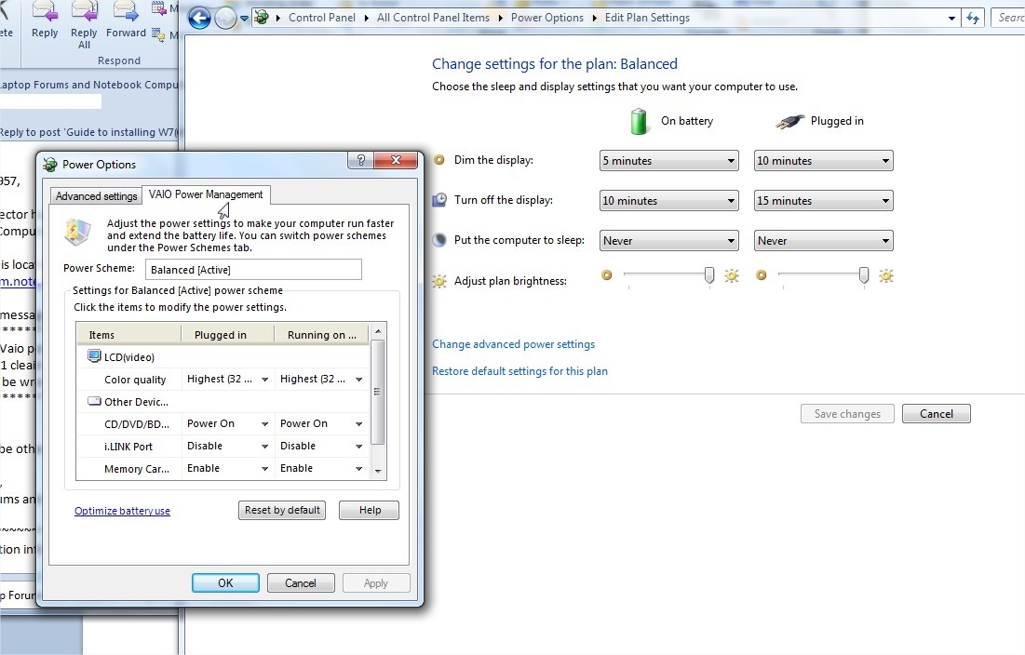Click the Dim the display icon
Viewport: 1025px width, 655px height.
[439, 160]
